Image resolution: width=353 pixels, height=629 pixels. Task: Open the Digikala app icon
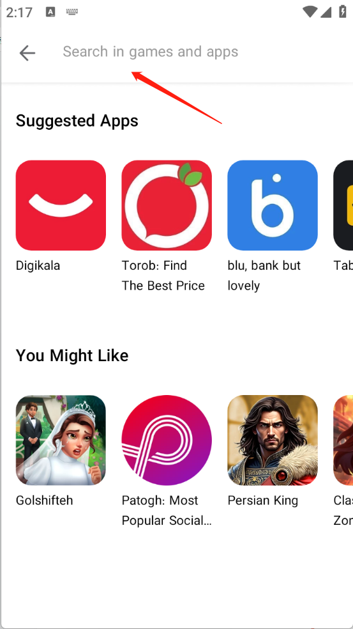click(x=61, y=205)
